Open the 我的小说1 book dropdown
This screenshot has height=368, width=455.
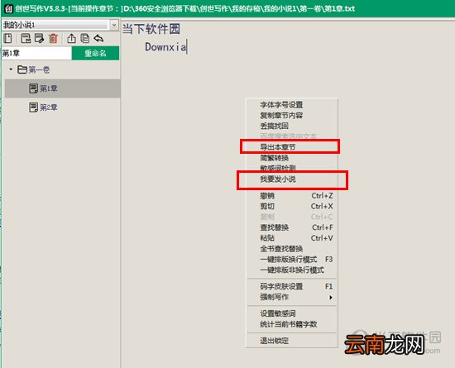click(114, 25)
